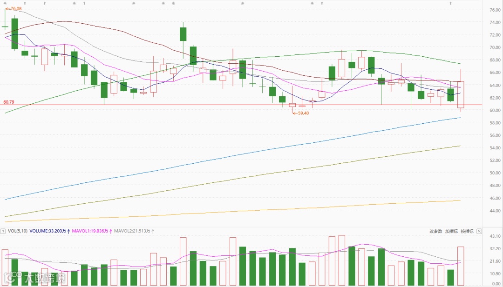Click 加指标 to add an indicator
503x287 pixels.
451,231
